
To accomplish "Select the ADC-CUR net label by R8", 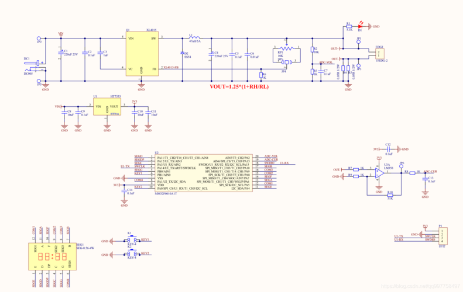I will click(430, 172).
